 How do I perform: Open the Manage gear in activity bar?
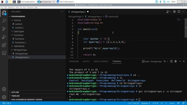(4, 97)
